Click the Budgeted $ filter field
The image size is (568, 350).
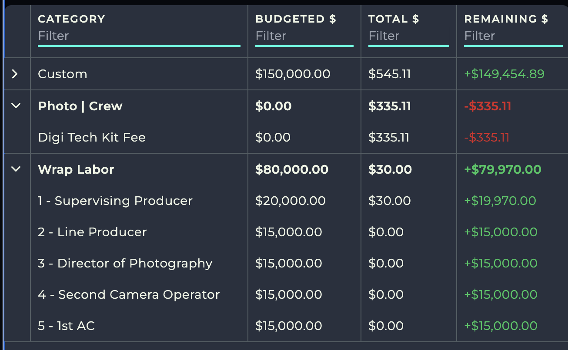(x=304, y=36)
